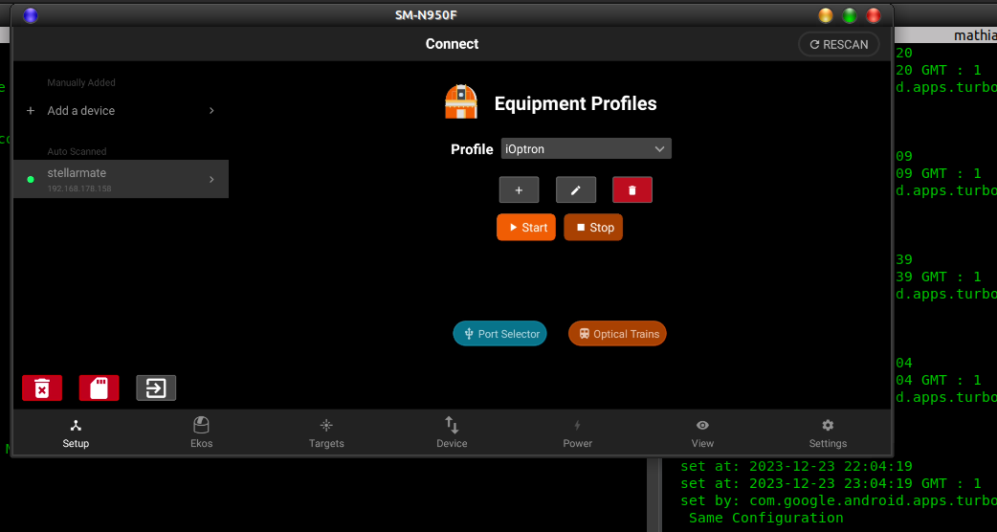Expand stellarmate device chevron
Screen dimensions: 997x532
coord(211,179)
